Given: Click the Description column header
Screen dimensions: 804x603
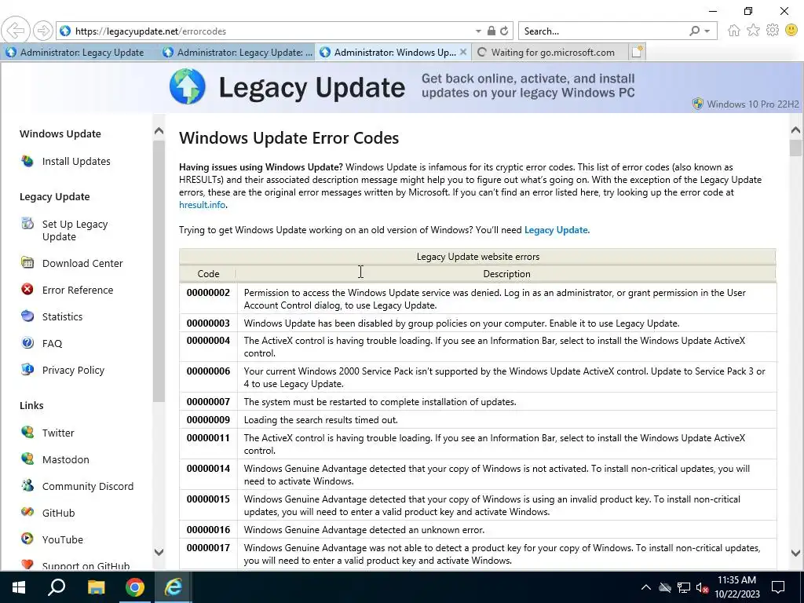Looking at the screenshot, I should click(506, 274).
